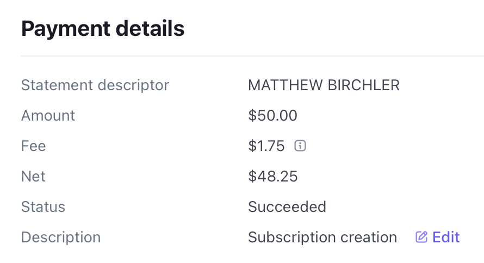Click the $1.75 fee value
The image size is (484, 263).
(266, 146)
